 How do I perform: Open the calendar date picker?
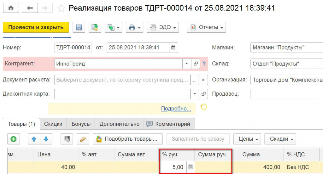click(173, 48)
